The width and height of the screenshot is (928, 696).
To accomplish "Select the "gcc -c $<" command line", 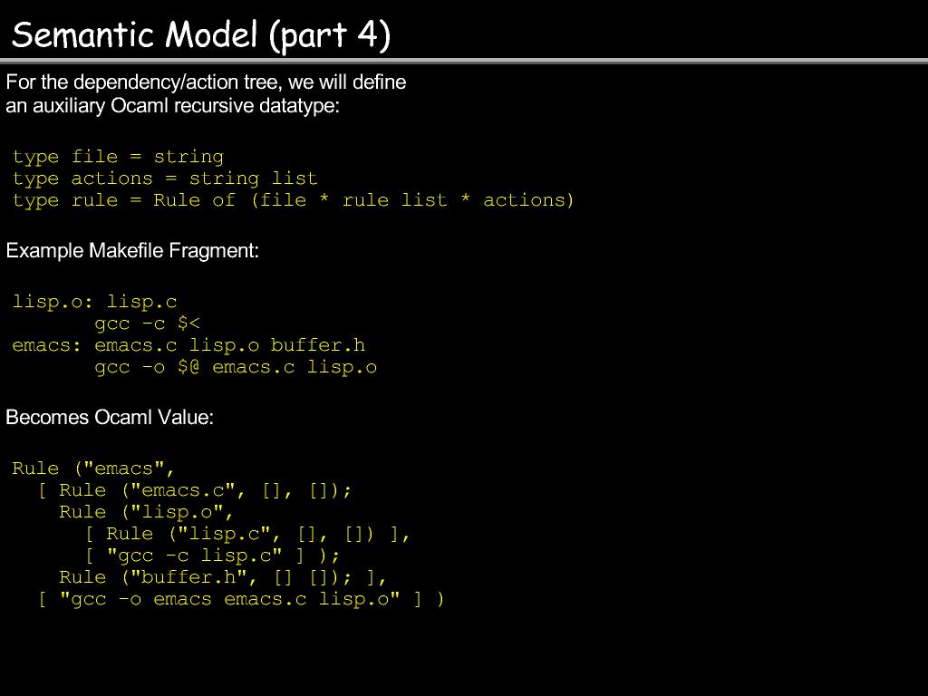I will (x=147, y=324).
